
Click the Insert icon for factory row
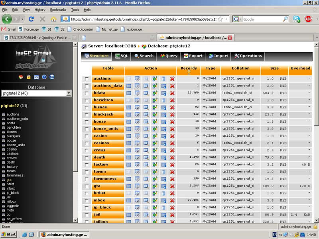pyautogui.click(x=155, y=165)
